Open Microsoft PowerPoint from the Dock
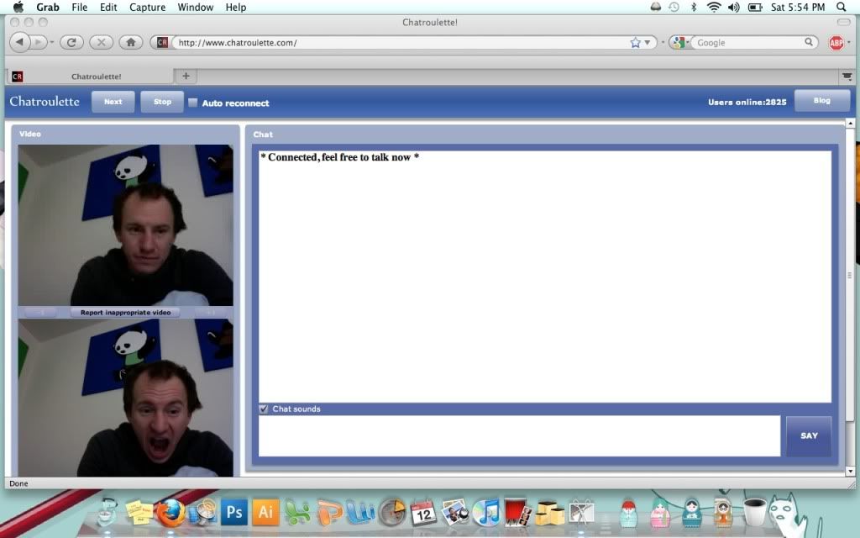Screen dimensions: 860x538 click(x=329, y=514)
